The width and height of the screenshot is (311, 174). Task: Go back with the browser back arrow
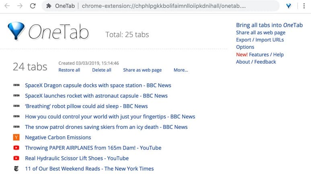(7, 6)
